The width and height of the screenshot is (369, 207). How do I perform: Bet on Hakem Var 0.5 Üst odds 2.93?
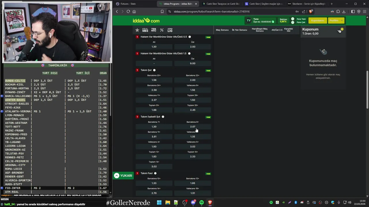pos(193,47)
